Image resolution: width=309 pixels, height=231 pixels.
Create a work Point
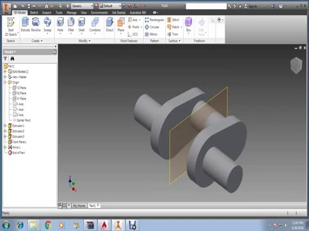pos(135,27)
